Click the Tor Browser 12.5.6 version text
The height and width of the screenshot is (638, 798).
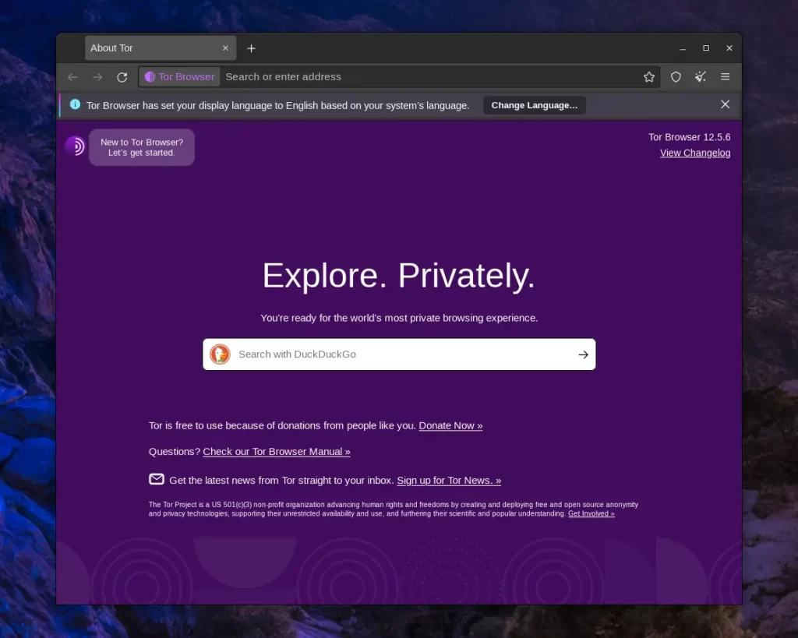[689, 137]
